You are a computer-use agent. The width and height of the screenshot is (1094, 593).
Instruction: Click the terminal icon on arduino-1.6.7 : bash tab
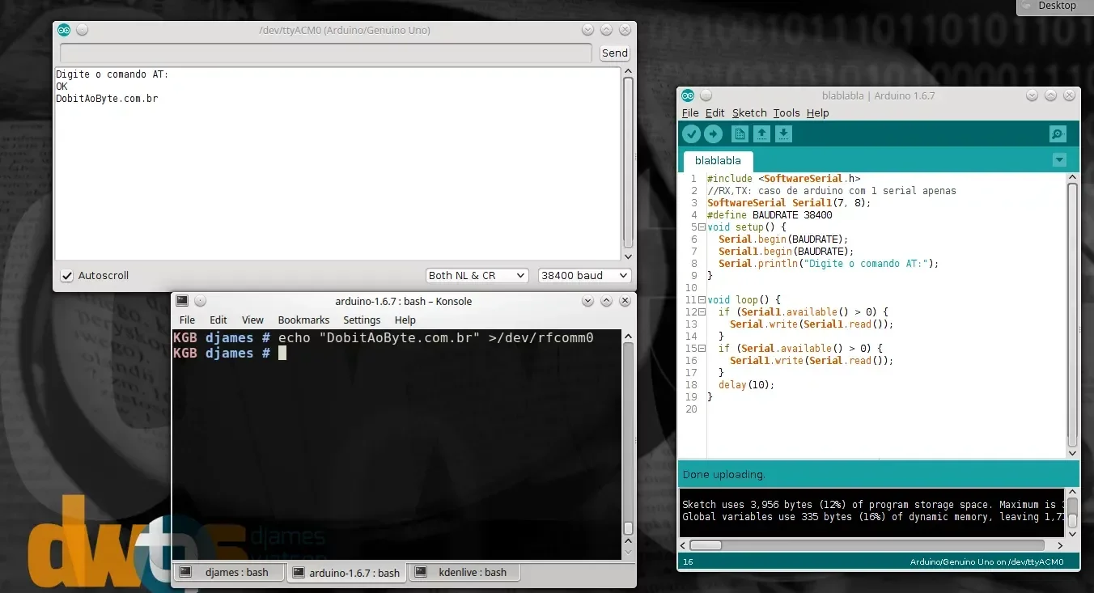pos(298,572)
